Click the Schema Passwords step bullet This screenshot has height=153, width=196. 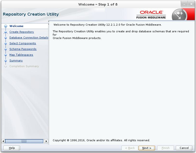(6, 49)
